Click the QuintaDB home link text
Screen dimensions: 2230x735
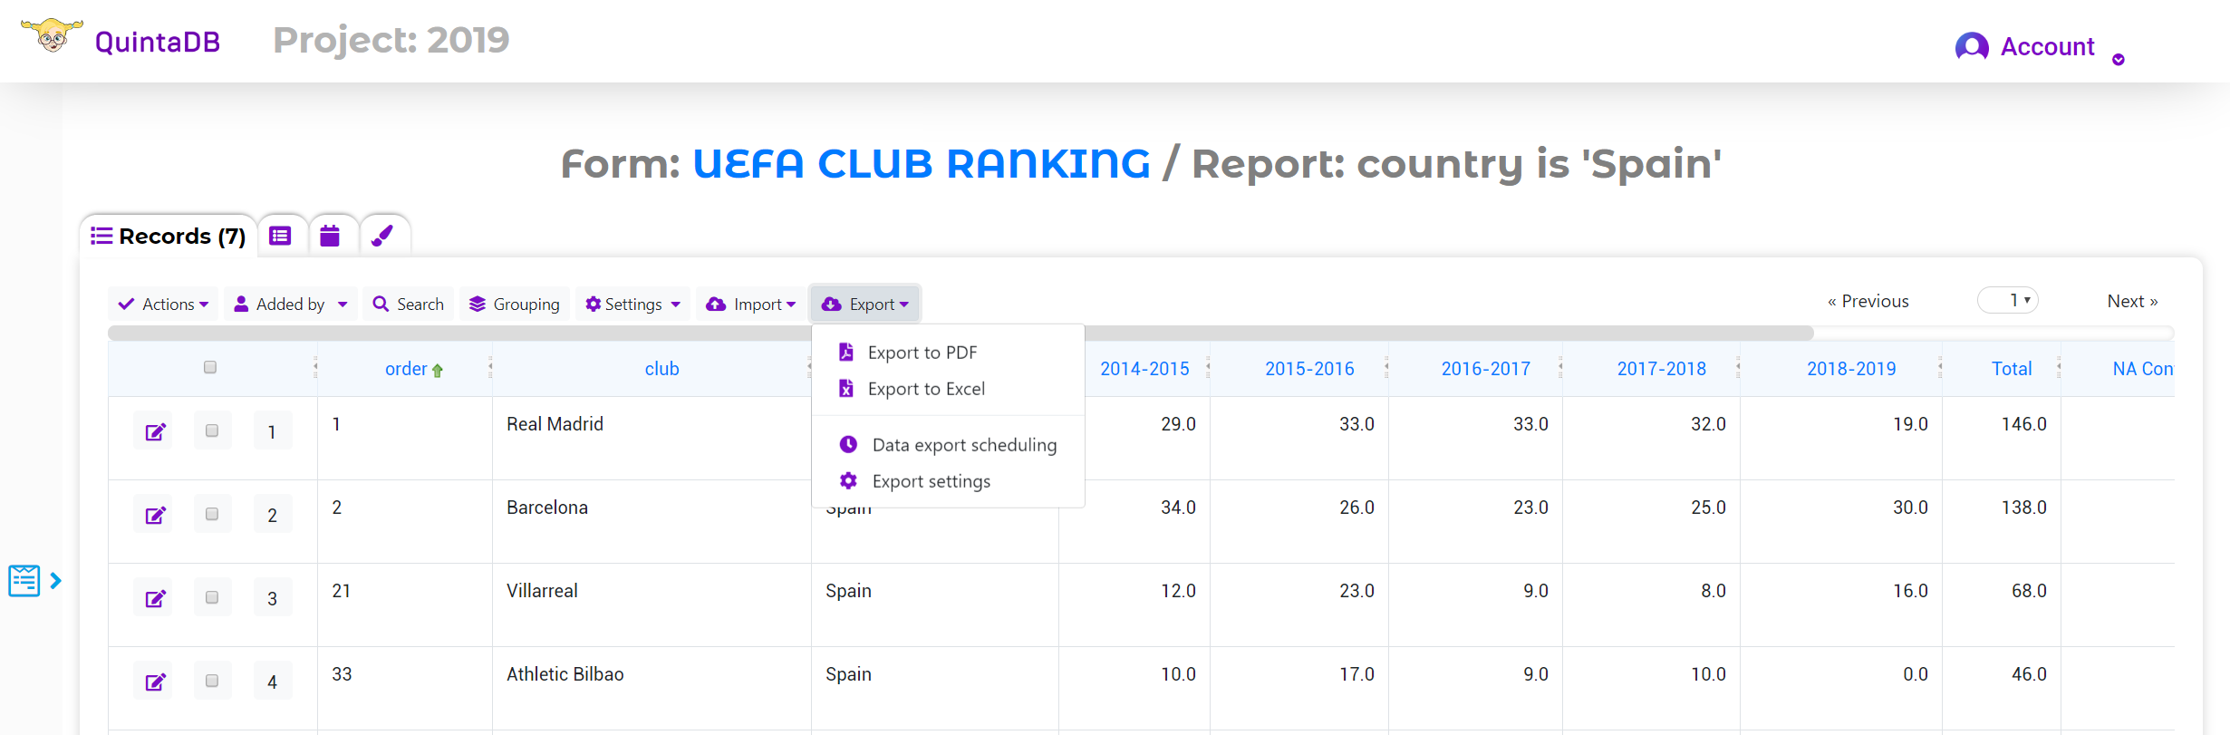click(158, 42)
